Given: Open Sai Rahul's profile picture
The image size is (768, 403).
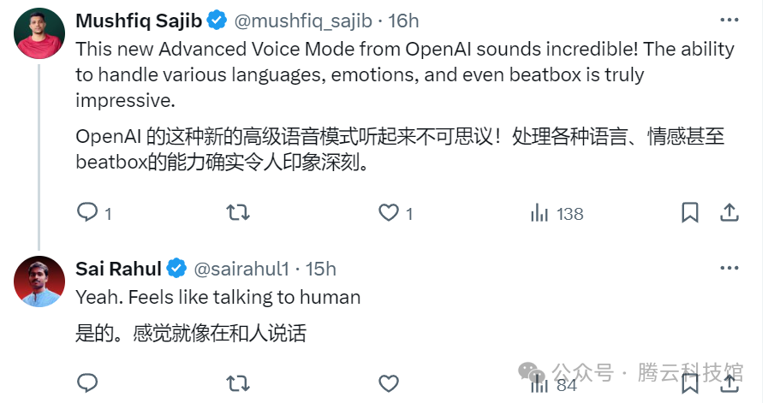Looking at the screenshot, I should point(39,282).
